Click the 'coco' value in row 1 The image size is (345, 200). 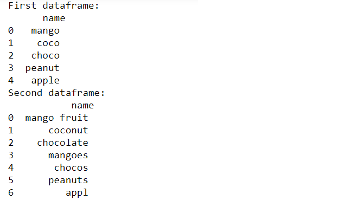48,43
